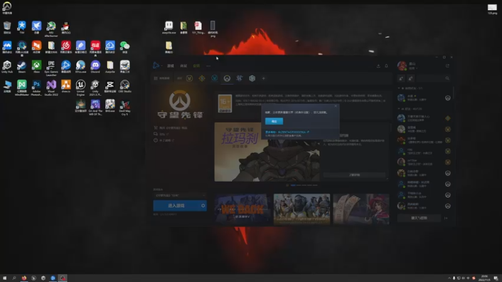
Task: Open the patch notes link with clock icon
Action: click(164, 140)
